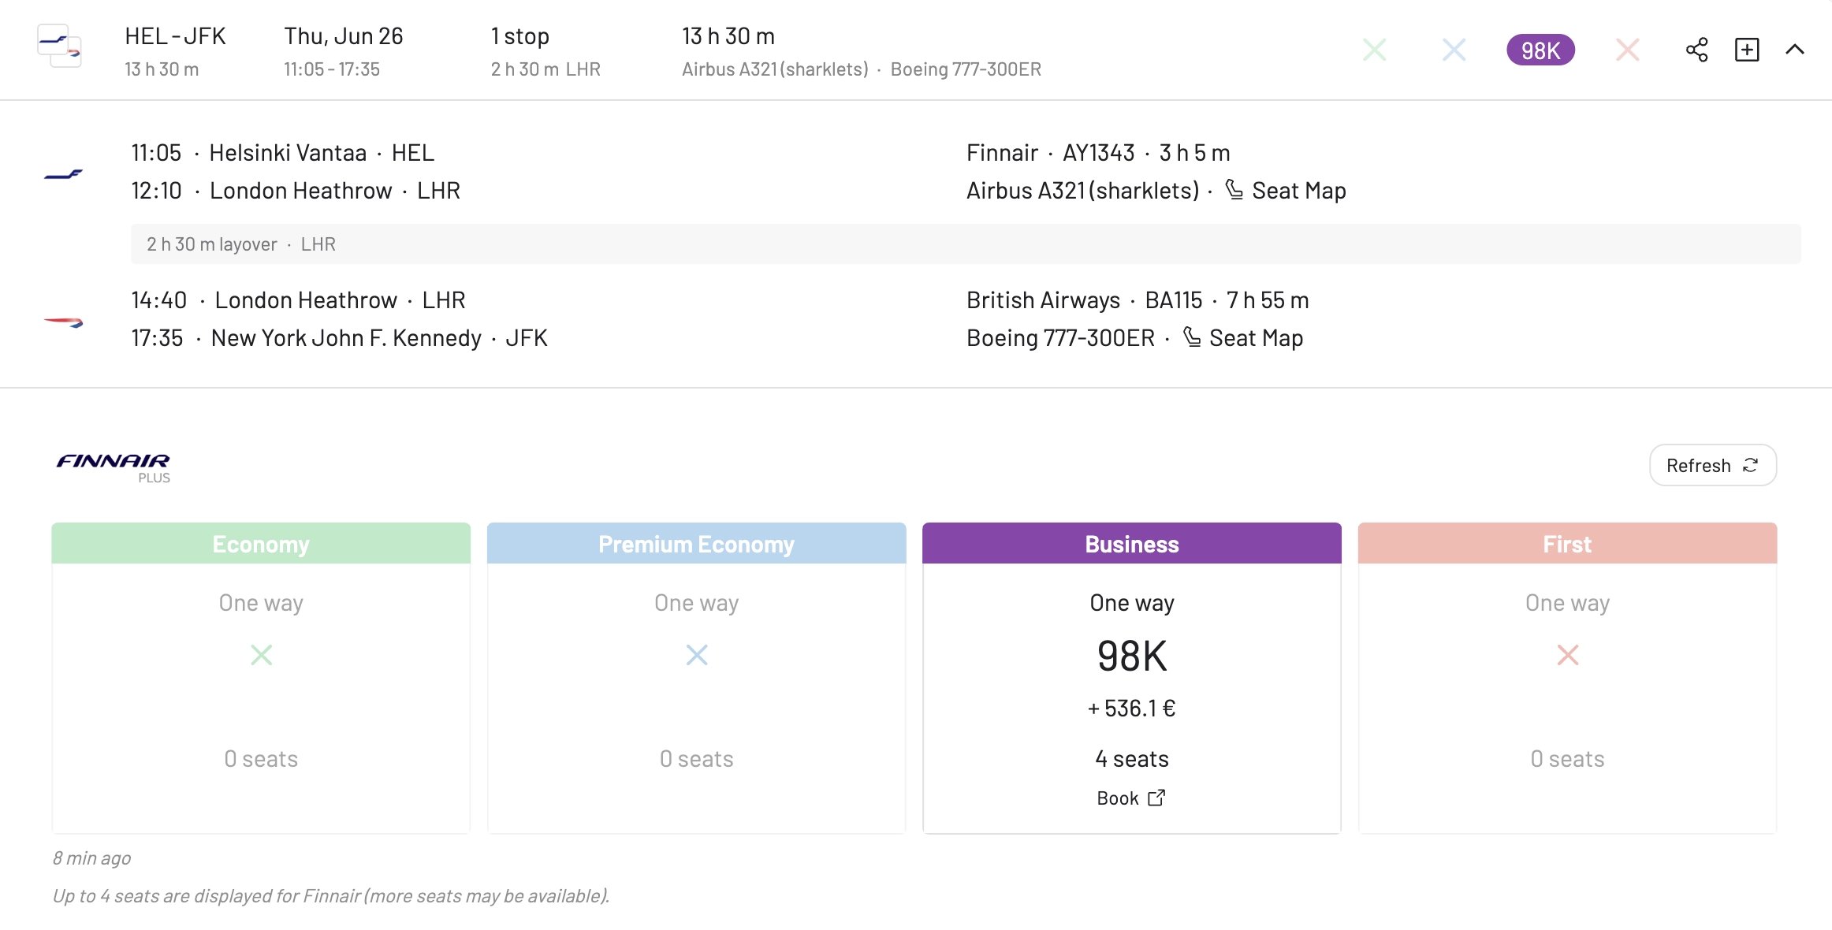Screen dimensions: 1832x930
Task: Click the '1 stop' text in the header
Action: [x=520, y=36]
